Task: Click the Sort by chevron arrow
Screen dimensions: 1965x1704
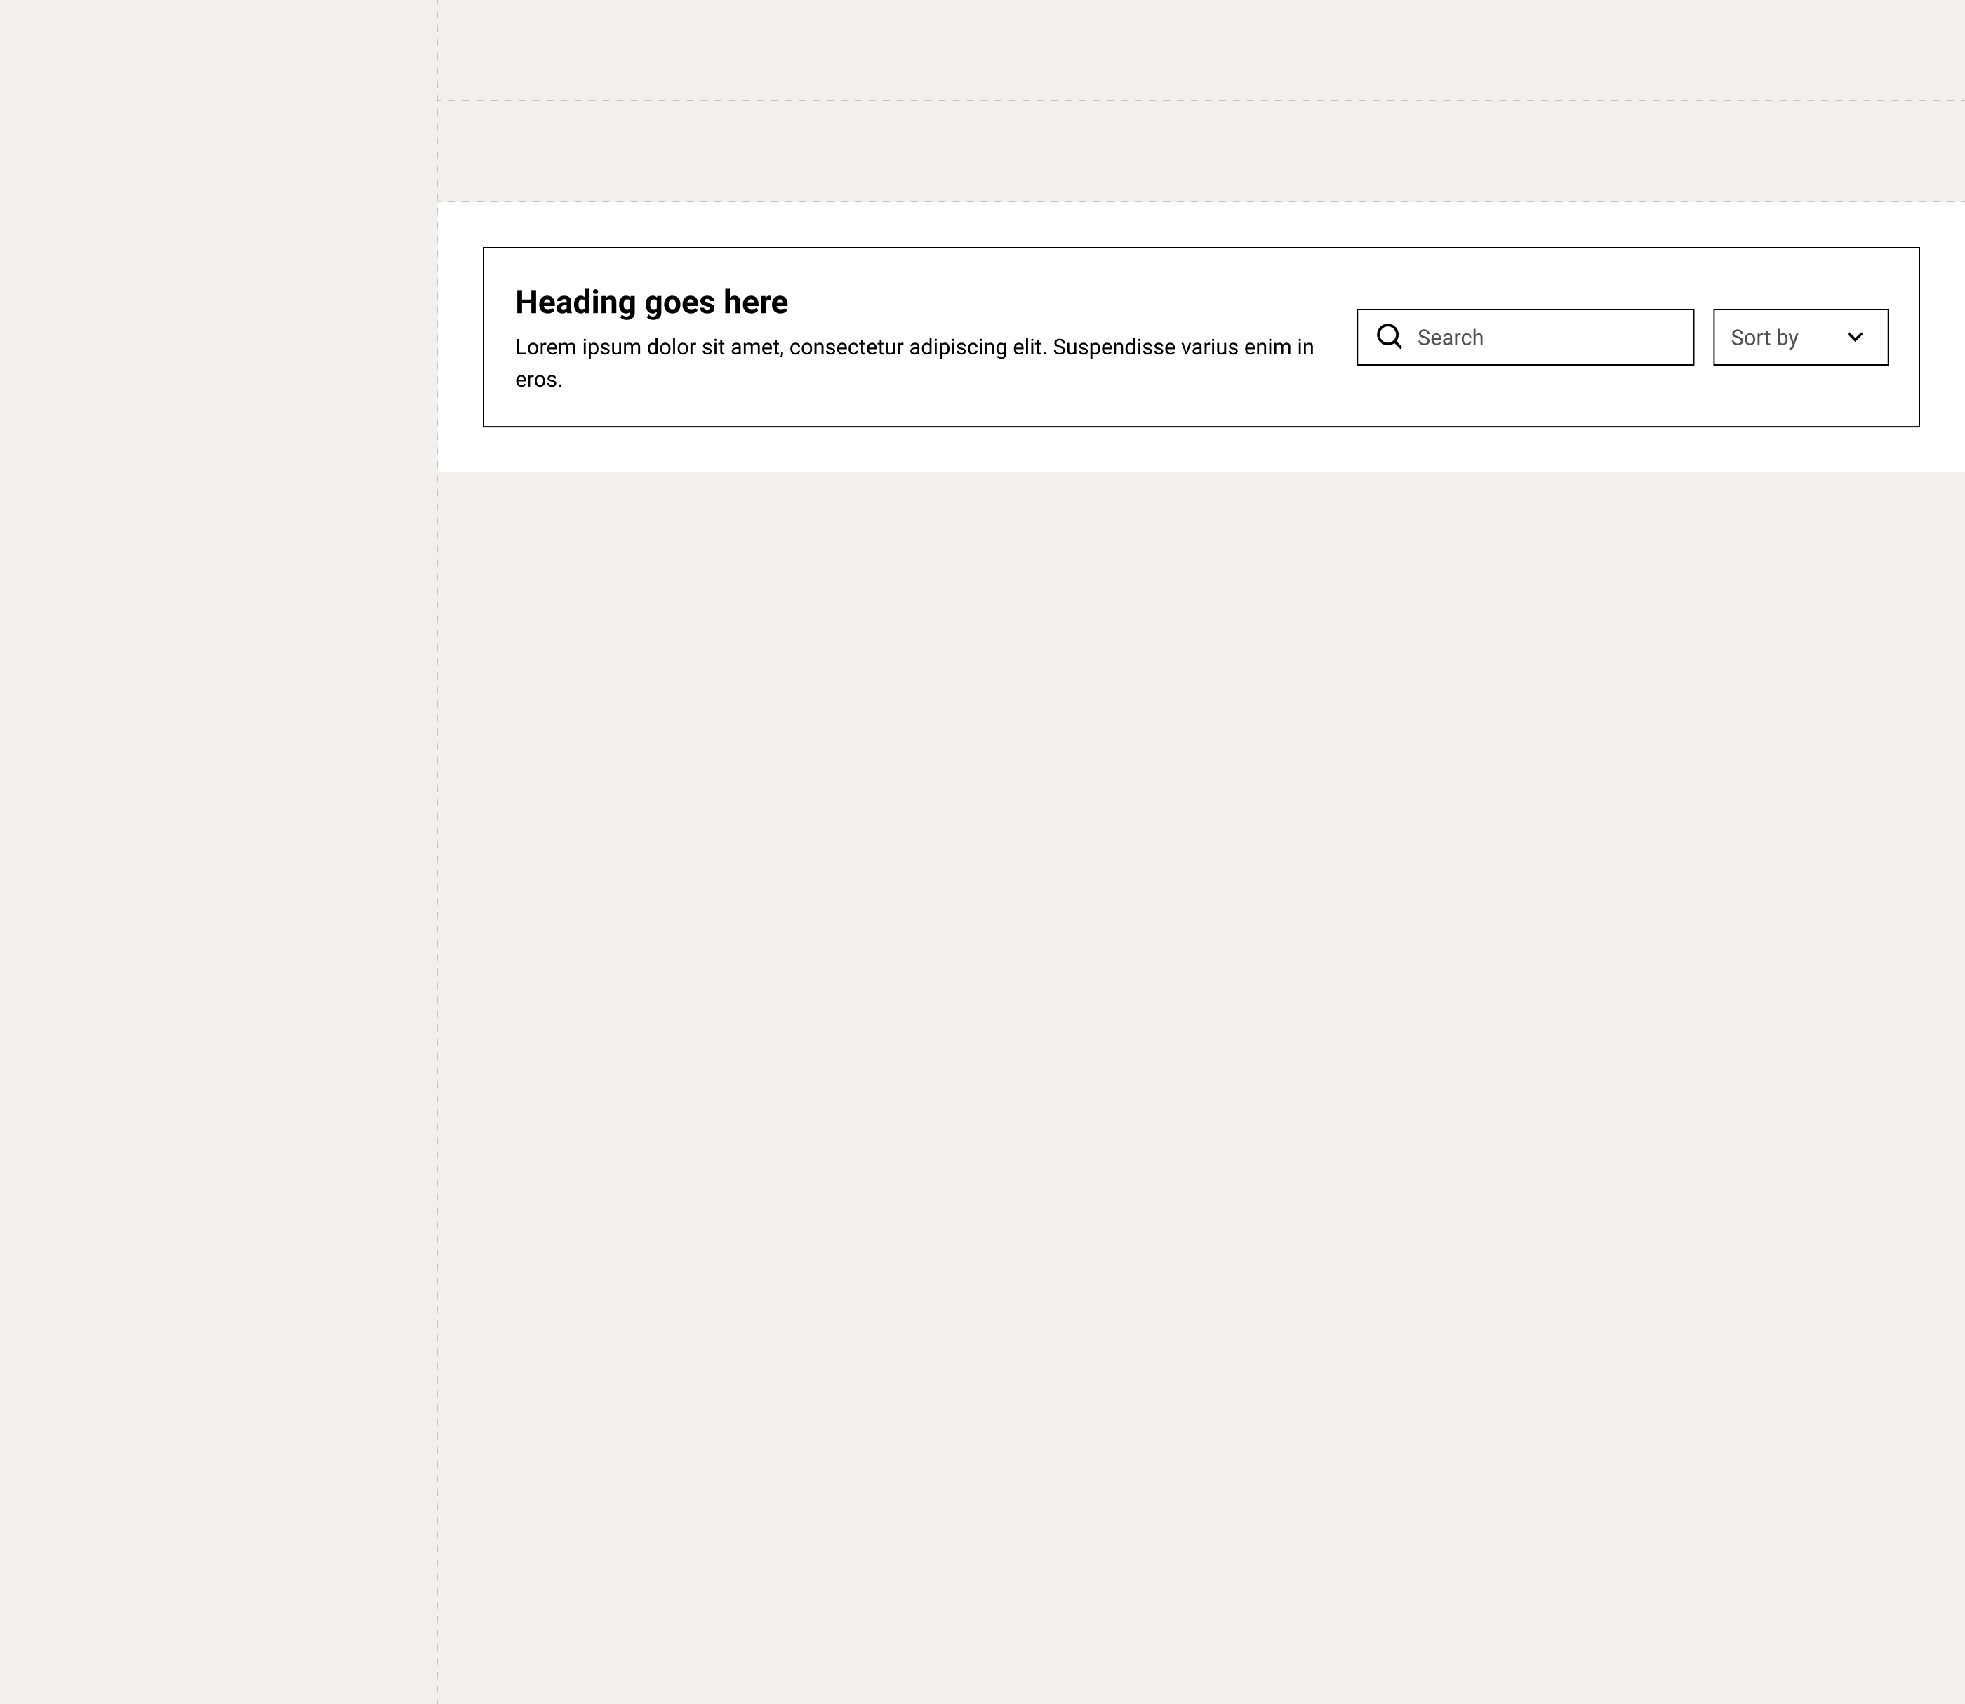Action: point(1855,337)
